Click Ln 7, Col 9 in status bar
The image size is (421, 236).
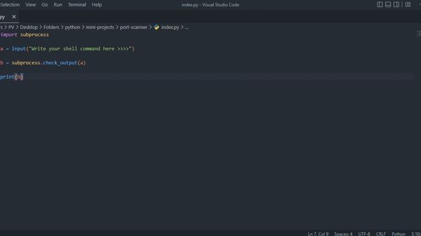coord(318,234)
